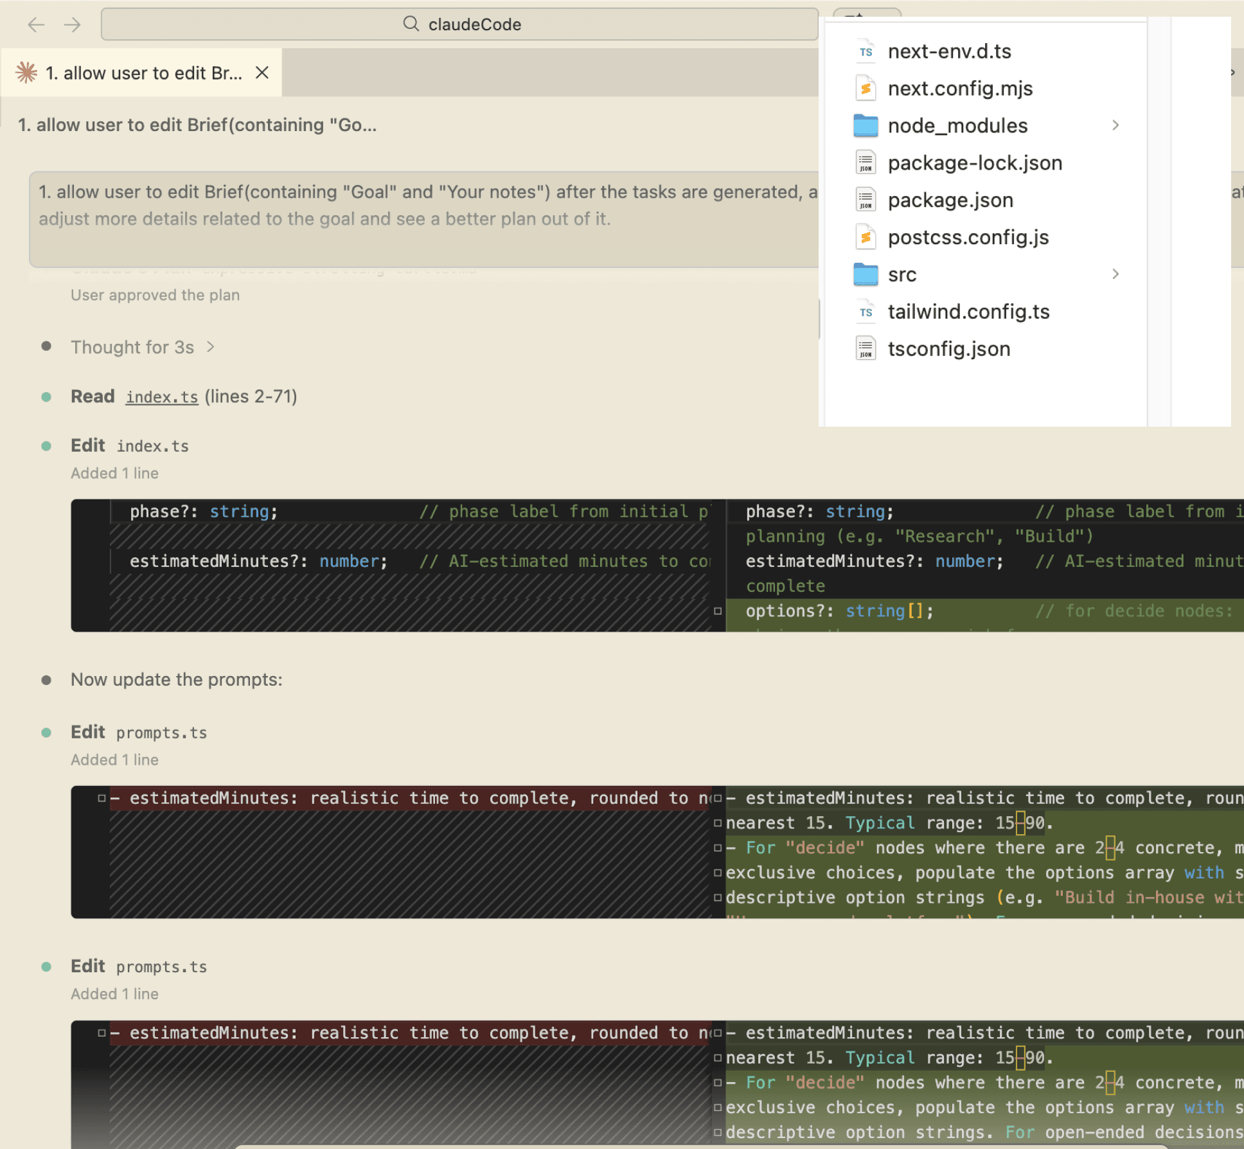Click the Claude starburst tab icon
Screen dimensions: 1244x1149
[26, 73]
